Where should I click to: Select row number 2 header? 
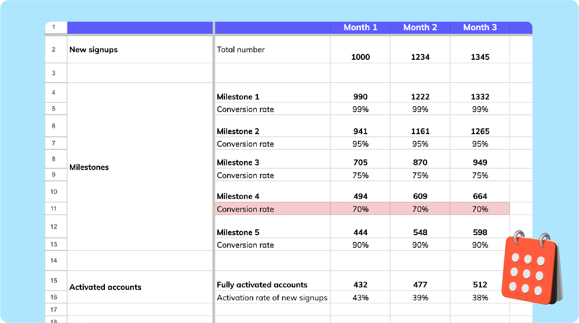coord(54,49)
